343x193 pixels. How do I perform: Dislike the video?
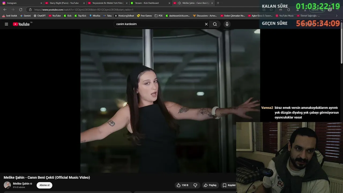(x=195, y=185)
